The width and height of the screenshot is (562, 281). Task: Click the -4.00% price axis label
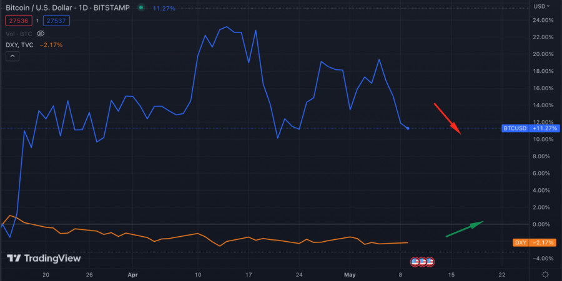543,259
